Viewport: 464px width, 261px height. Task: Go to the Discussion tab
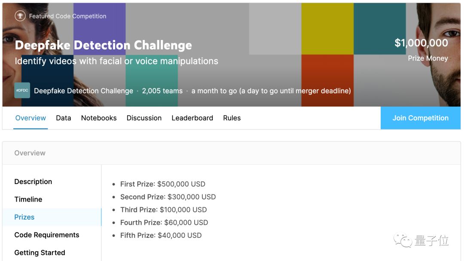(x=144, y=118)
